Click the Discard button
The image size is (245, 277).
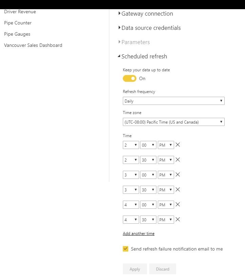click(163, 269)
